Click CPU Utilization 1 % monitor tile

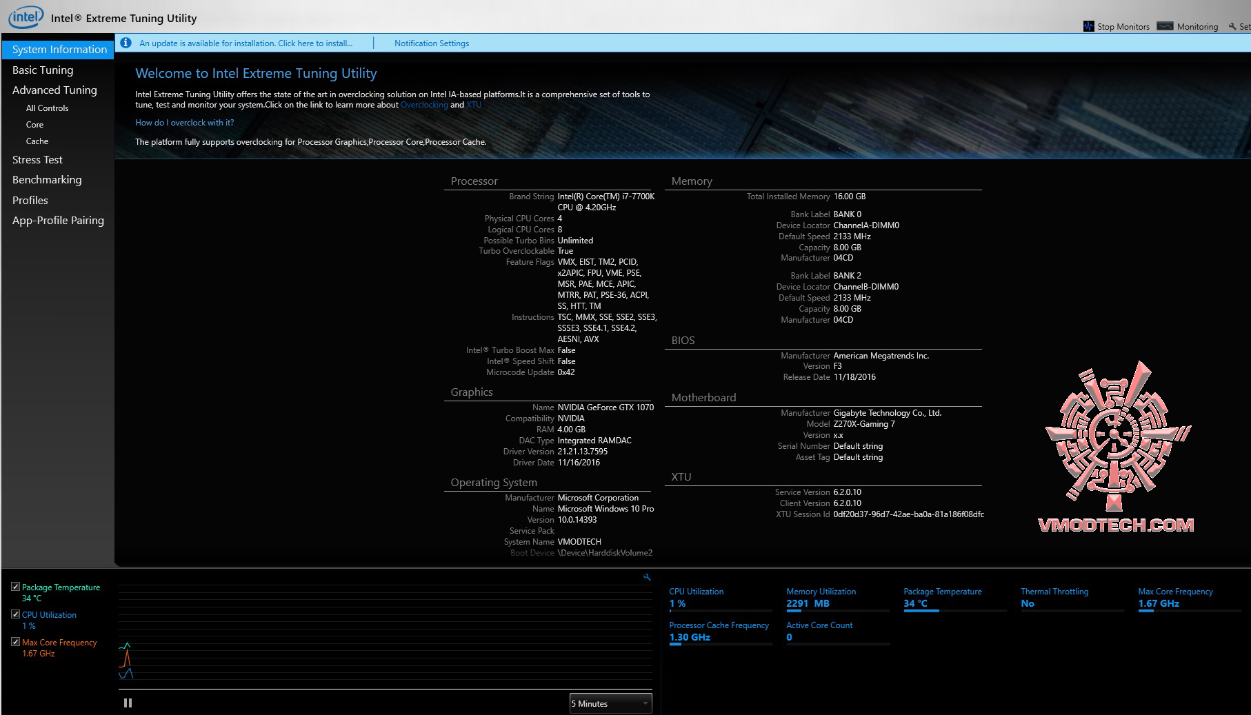point(721,599)
